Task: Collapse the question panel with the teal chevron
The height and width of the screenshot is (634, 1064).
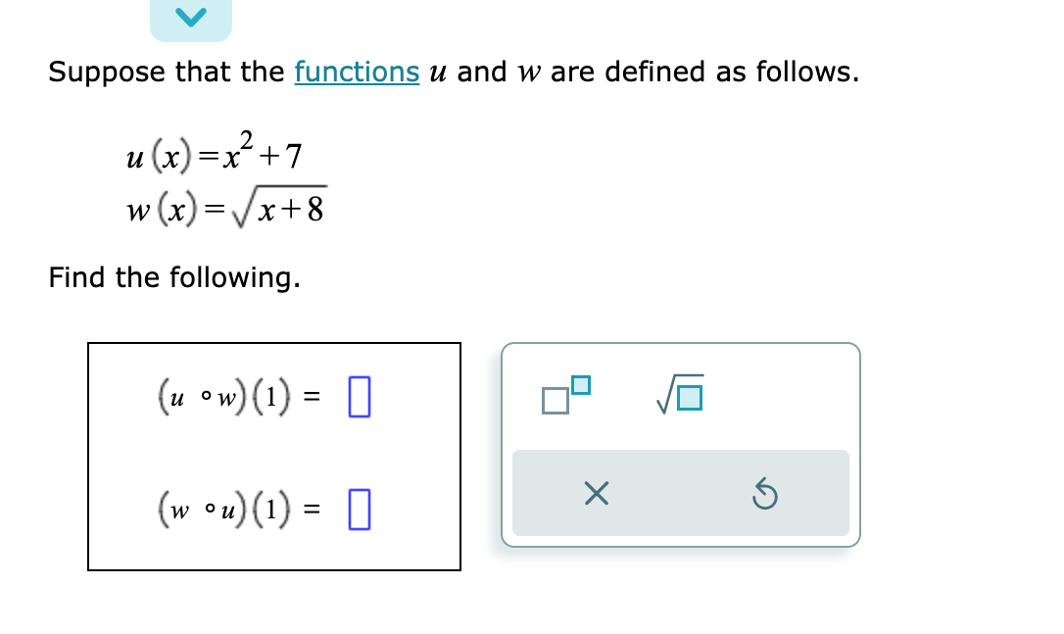Action: (x=191, y=15)
